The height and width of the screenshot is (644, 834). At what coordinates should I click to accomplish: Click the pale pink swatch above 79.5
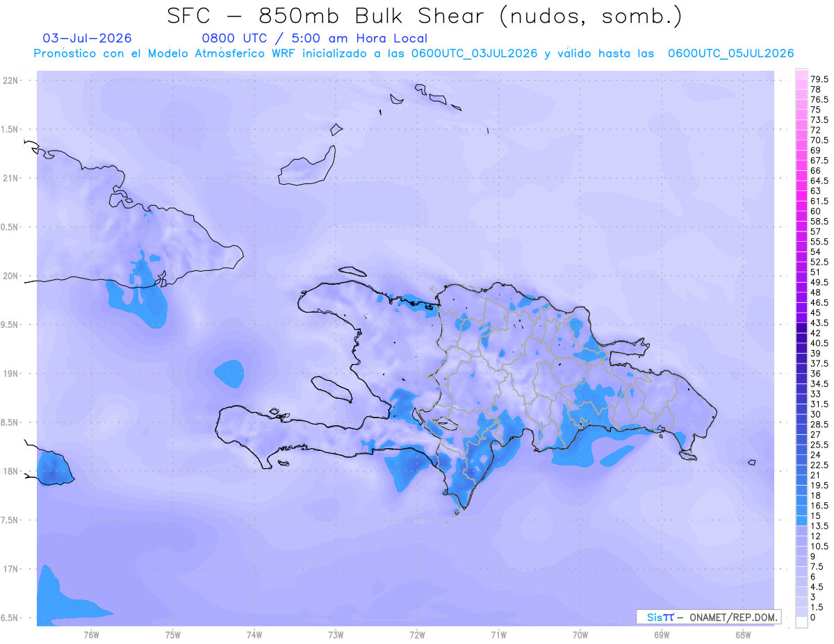pos(801,74)
